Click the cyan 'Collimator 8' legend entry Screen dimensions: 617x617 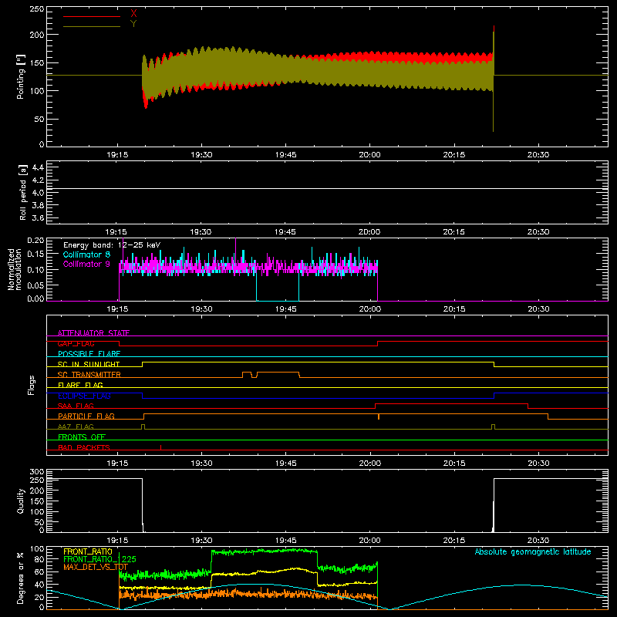point(86,255)
